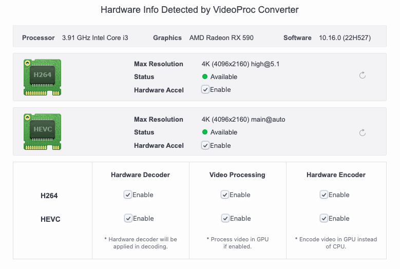Click the green H264 status indicator
Screen dimensions: 400x269
(205, 77)
